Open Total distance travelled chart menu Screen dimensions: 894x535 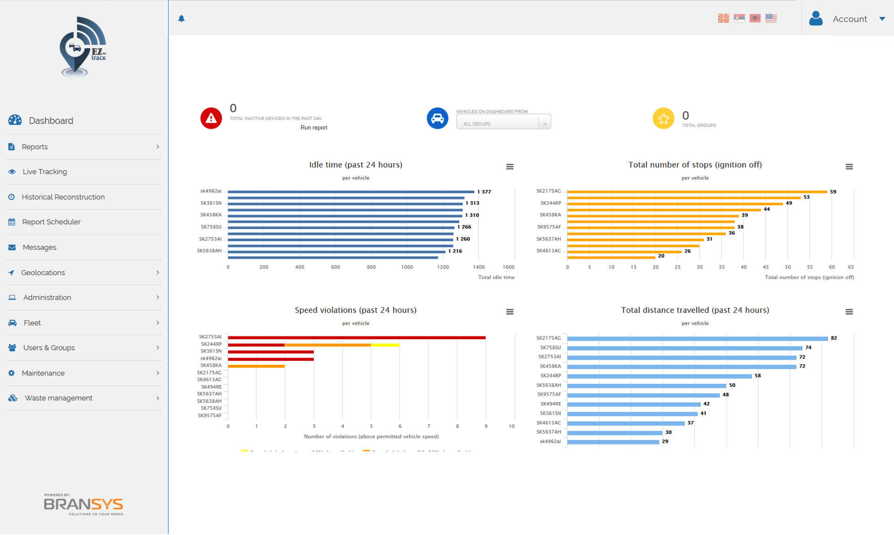(x=849, y=312)
